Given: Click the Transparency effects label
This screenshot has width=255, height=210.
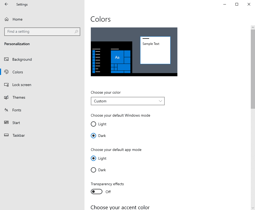Looking at the screenshot, I should 107,184.
